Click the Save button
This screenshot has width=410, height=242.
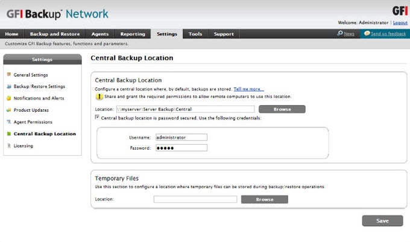point(382,221)
